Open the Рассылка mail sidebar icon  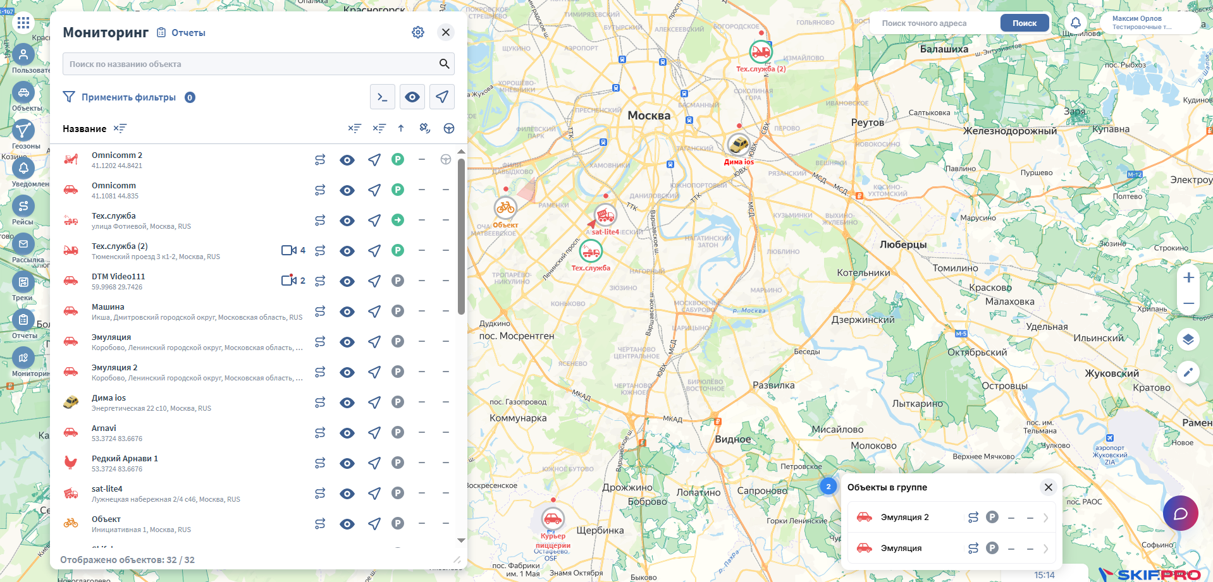23,244
